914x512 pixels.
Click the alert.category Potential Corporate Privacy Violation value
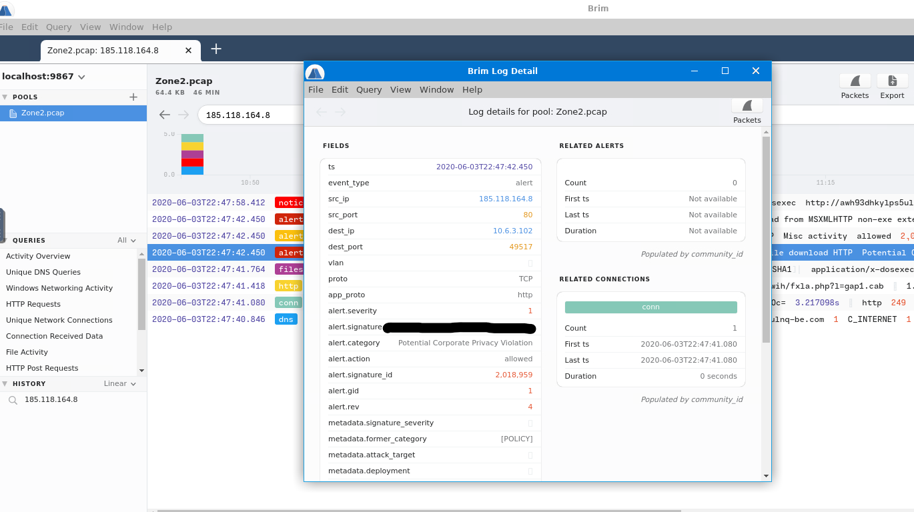[465, 343]
